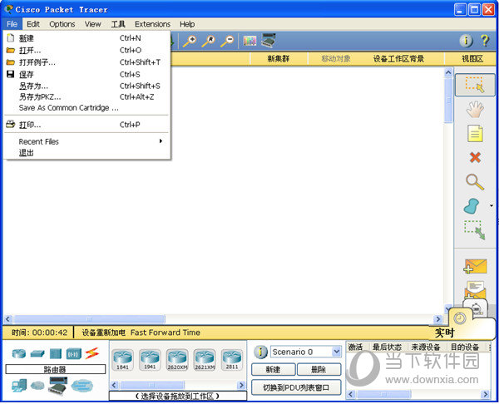Screen dimensions: 499x404
Task: Click Fast Forward Time
Action: coord(166,333)
